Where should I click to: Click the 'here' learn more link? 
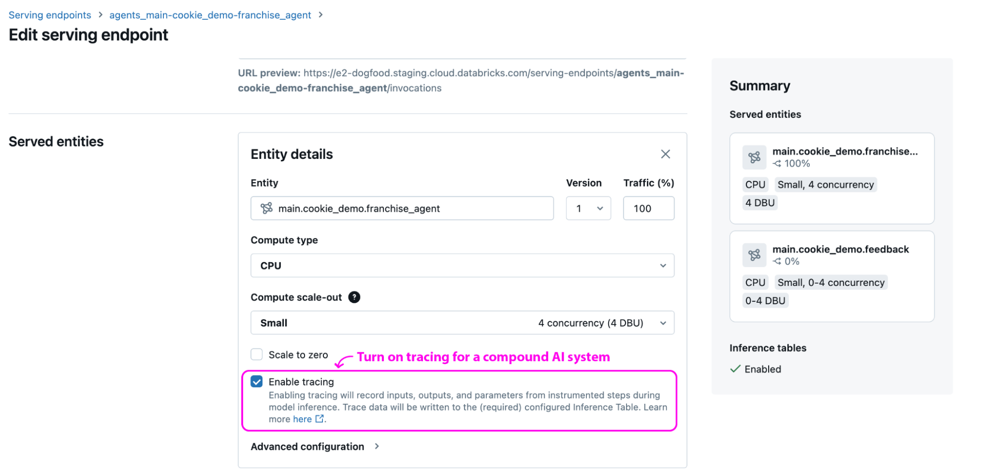coord(302,419)
